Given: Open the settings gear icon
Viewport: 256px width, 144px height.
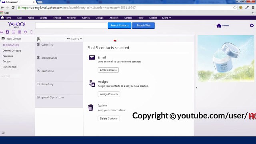Looking at the screenshot, I should pos(252,26).
